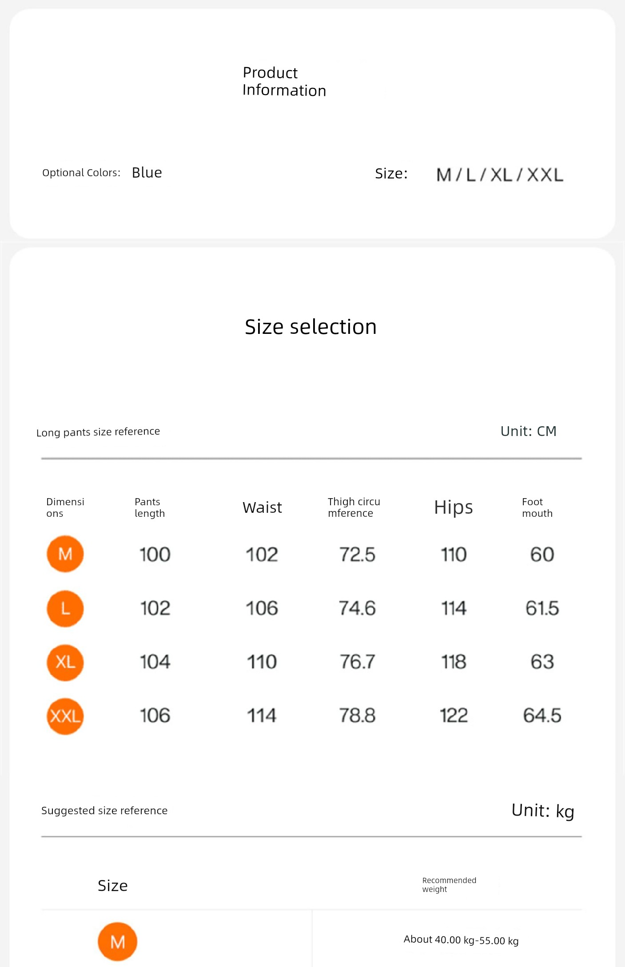The width and height of the screenshot is (625, 967).
Task: Select the Size selection title
Action: click(311, 327)
